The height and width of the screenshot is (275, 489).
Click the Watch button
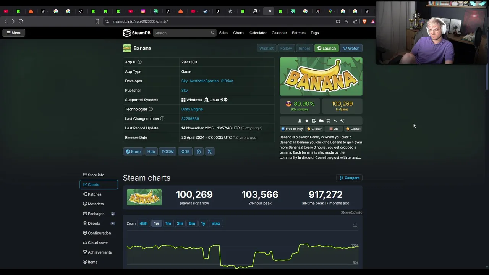(x=351, y=48)
